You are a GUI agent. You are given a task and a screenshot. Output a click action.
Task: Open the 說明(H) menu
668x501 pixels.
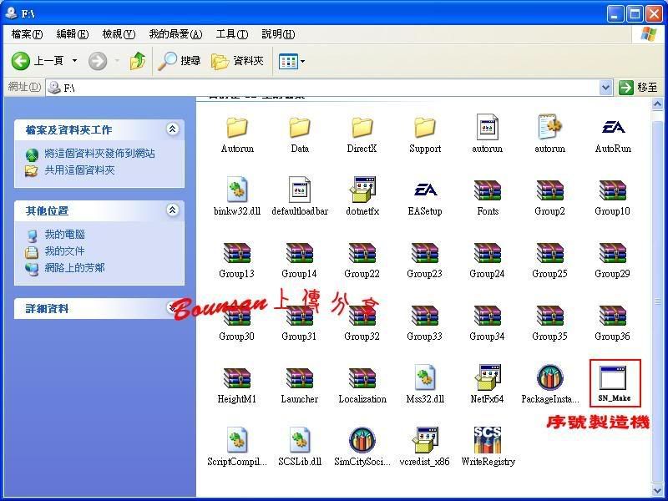278,34
